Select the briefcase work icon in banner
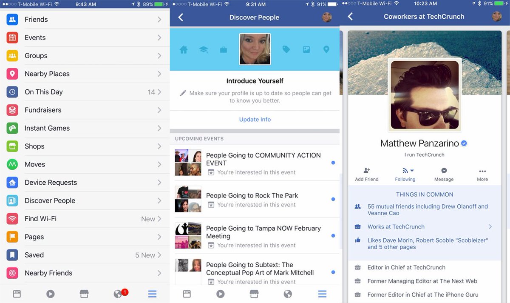Viewport: 510px width, 303px height. 223,50
